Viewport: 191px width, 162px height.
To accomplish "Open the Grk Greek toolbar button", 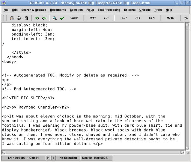I will coord(138,18).
